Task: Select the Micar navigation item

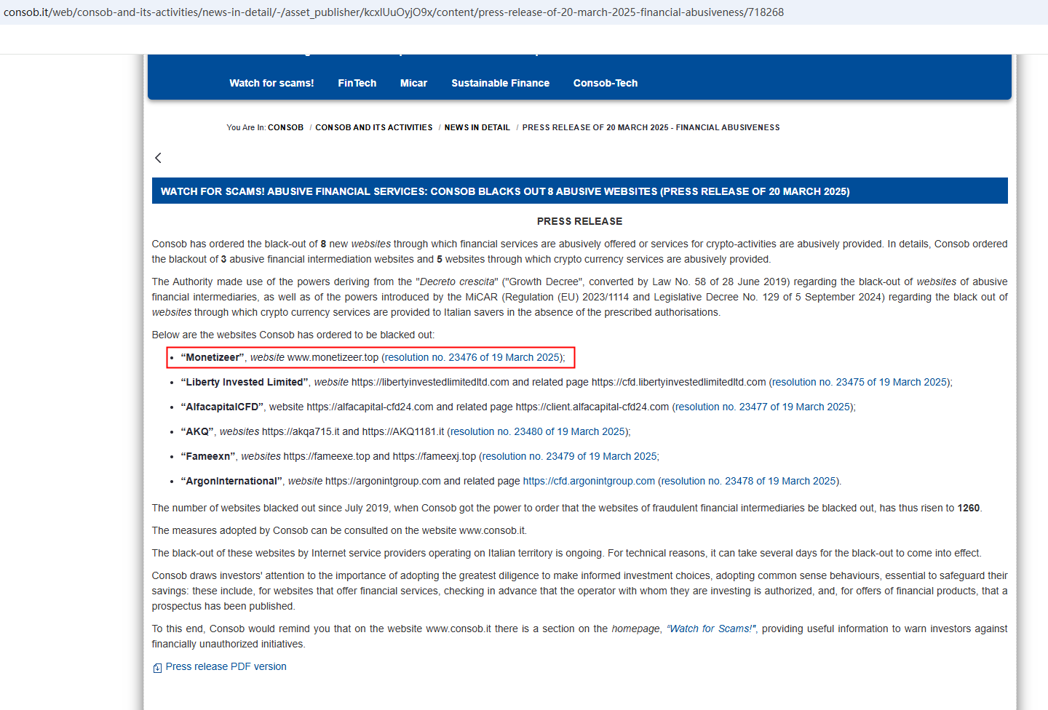Action: (x=413, y=83)
